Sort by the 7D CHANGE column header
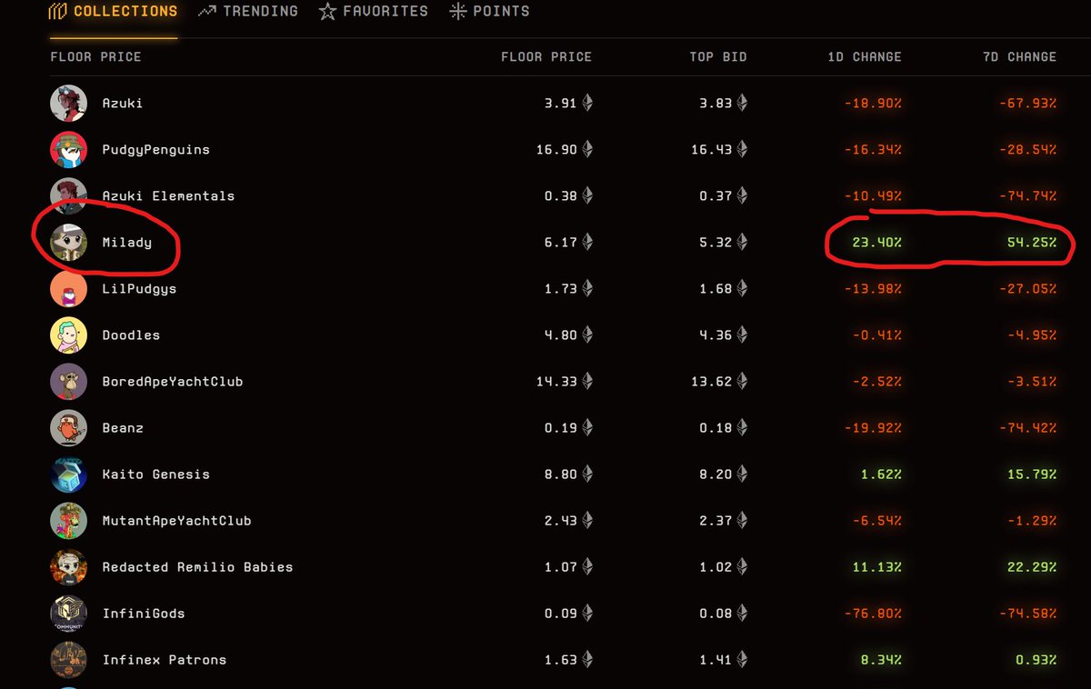Image resolution: width=1091 pixels, height=689 pixels. tap(1019, 56)
